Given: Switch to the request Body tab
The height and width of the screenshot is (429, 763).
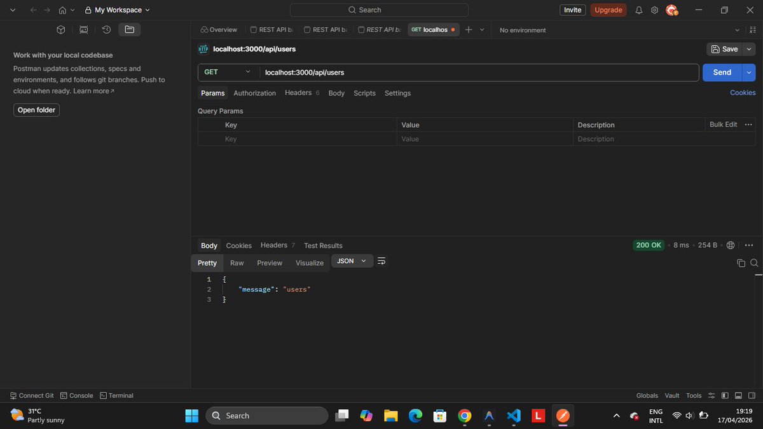Looking at the screenshot, I should pos(336,93).
